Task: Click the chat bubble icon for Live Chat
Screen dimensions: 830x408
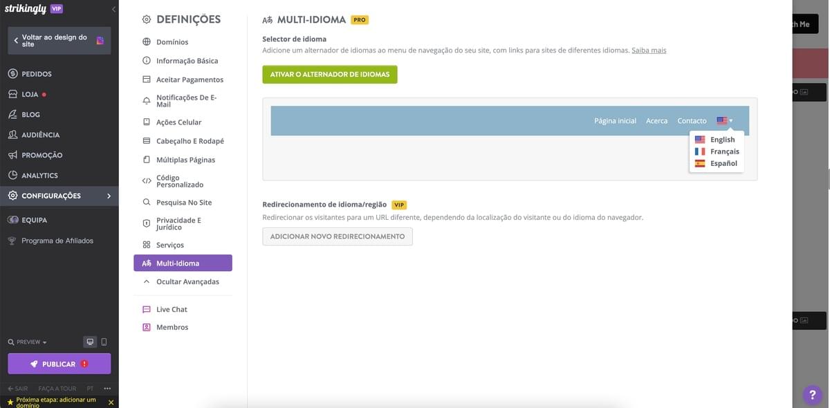Action: click(146, 310)
